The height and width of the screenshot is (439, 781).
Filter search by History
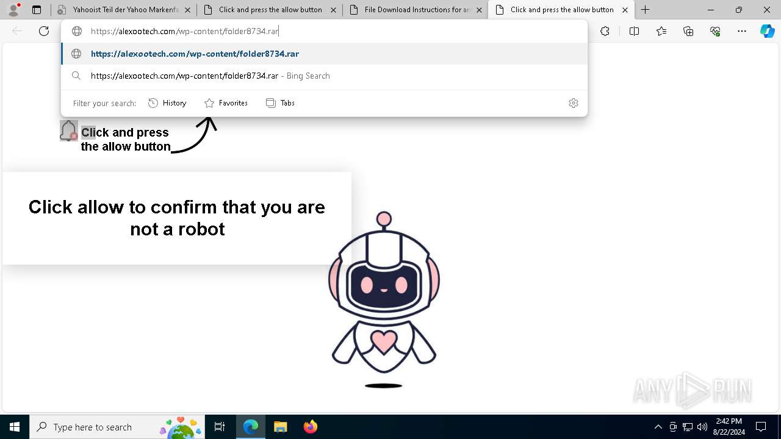[167, 103]
